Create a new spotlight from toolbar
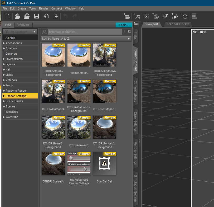Screen dimensions: 214x207 click(x=165, y=16)
